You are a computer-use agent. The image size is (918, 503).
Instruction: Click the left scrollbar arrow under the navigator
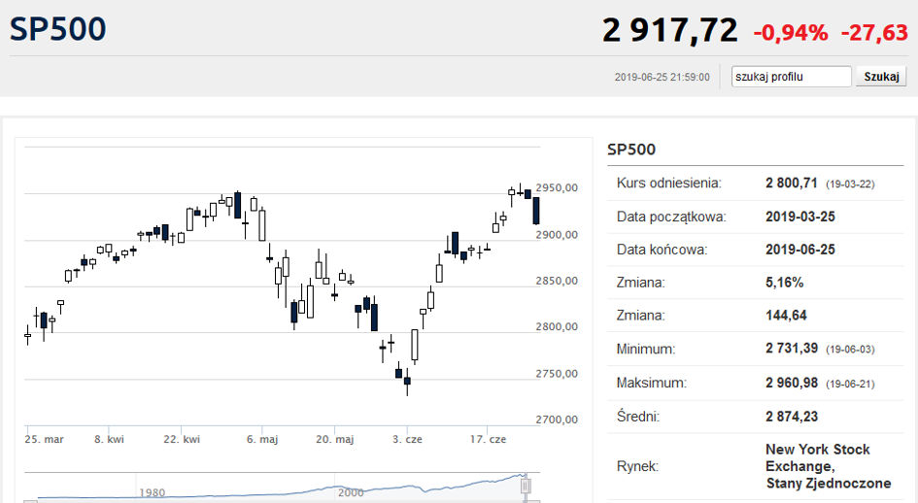click(x=30, y=501)
